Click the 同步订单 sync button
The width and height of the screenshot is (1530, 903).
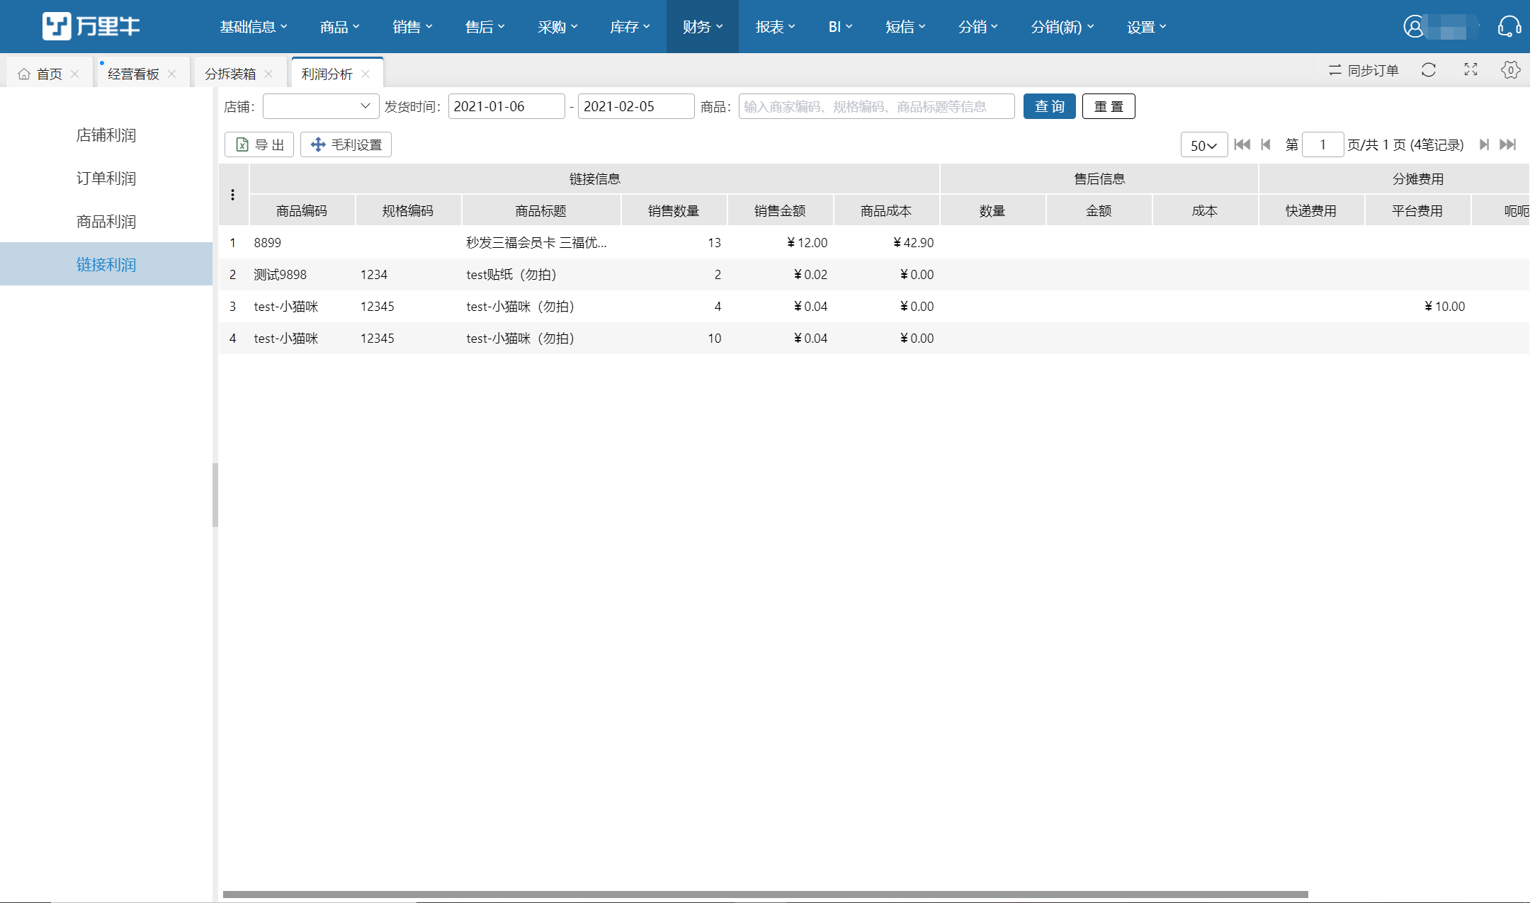1364,70
